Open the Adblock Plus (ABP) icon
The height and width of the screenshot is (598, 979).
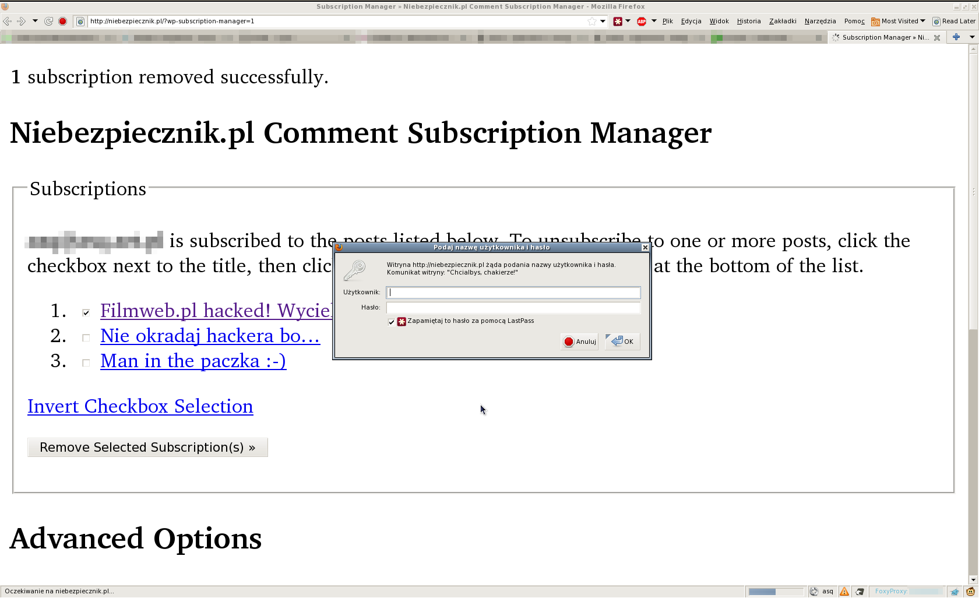click(642, 21)
